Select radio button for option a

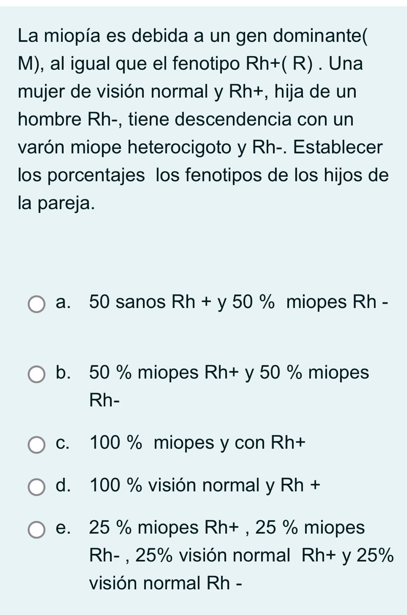click(36, 305)
